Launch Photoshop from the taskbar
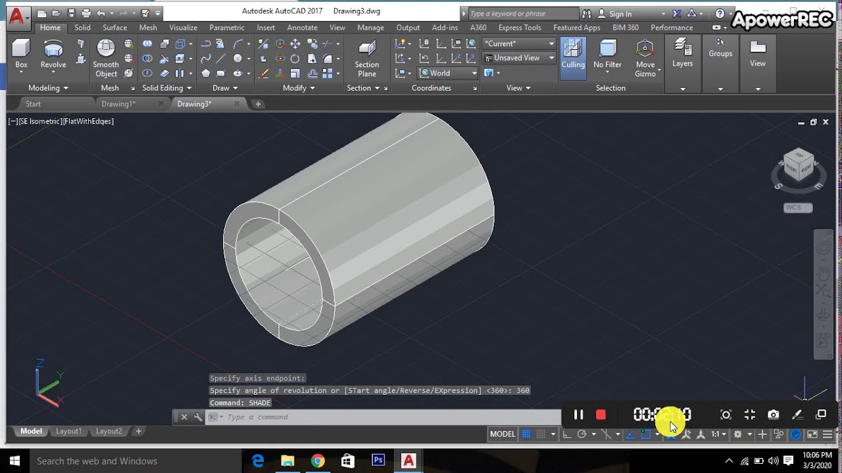Screen dimensions: 842x473 (378, 461)
